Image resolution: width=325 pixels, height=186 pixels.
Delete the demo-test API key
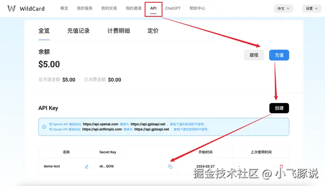pos(281,167)
